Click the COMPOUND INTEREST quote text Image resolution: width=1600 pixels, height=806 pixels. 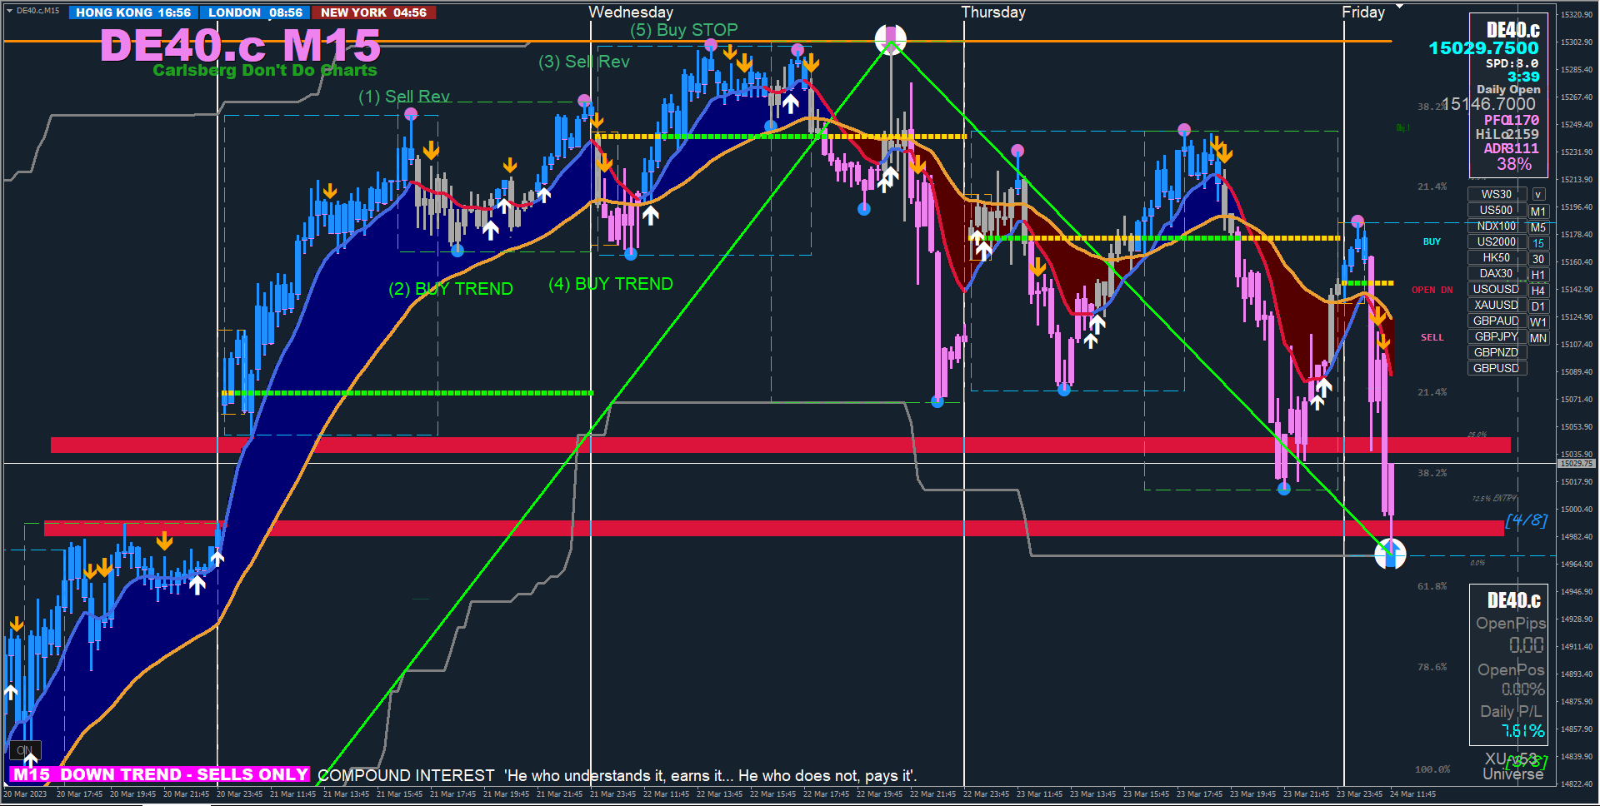click(617, 775)
